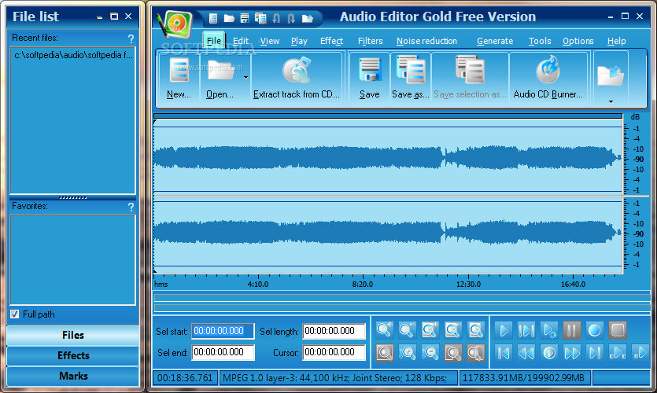Click the Cursor position time field
Viewport: 657px width, 393px height.
(334, 352)
